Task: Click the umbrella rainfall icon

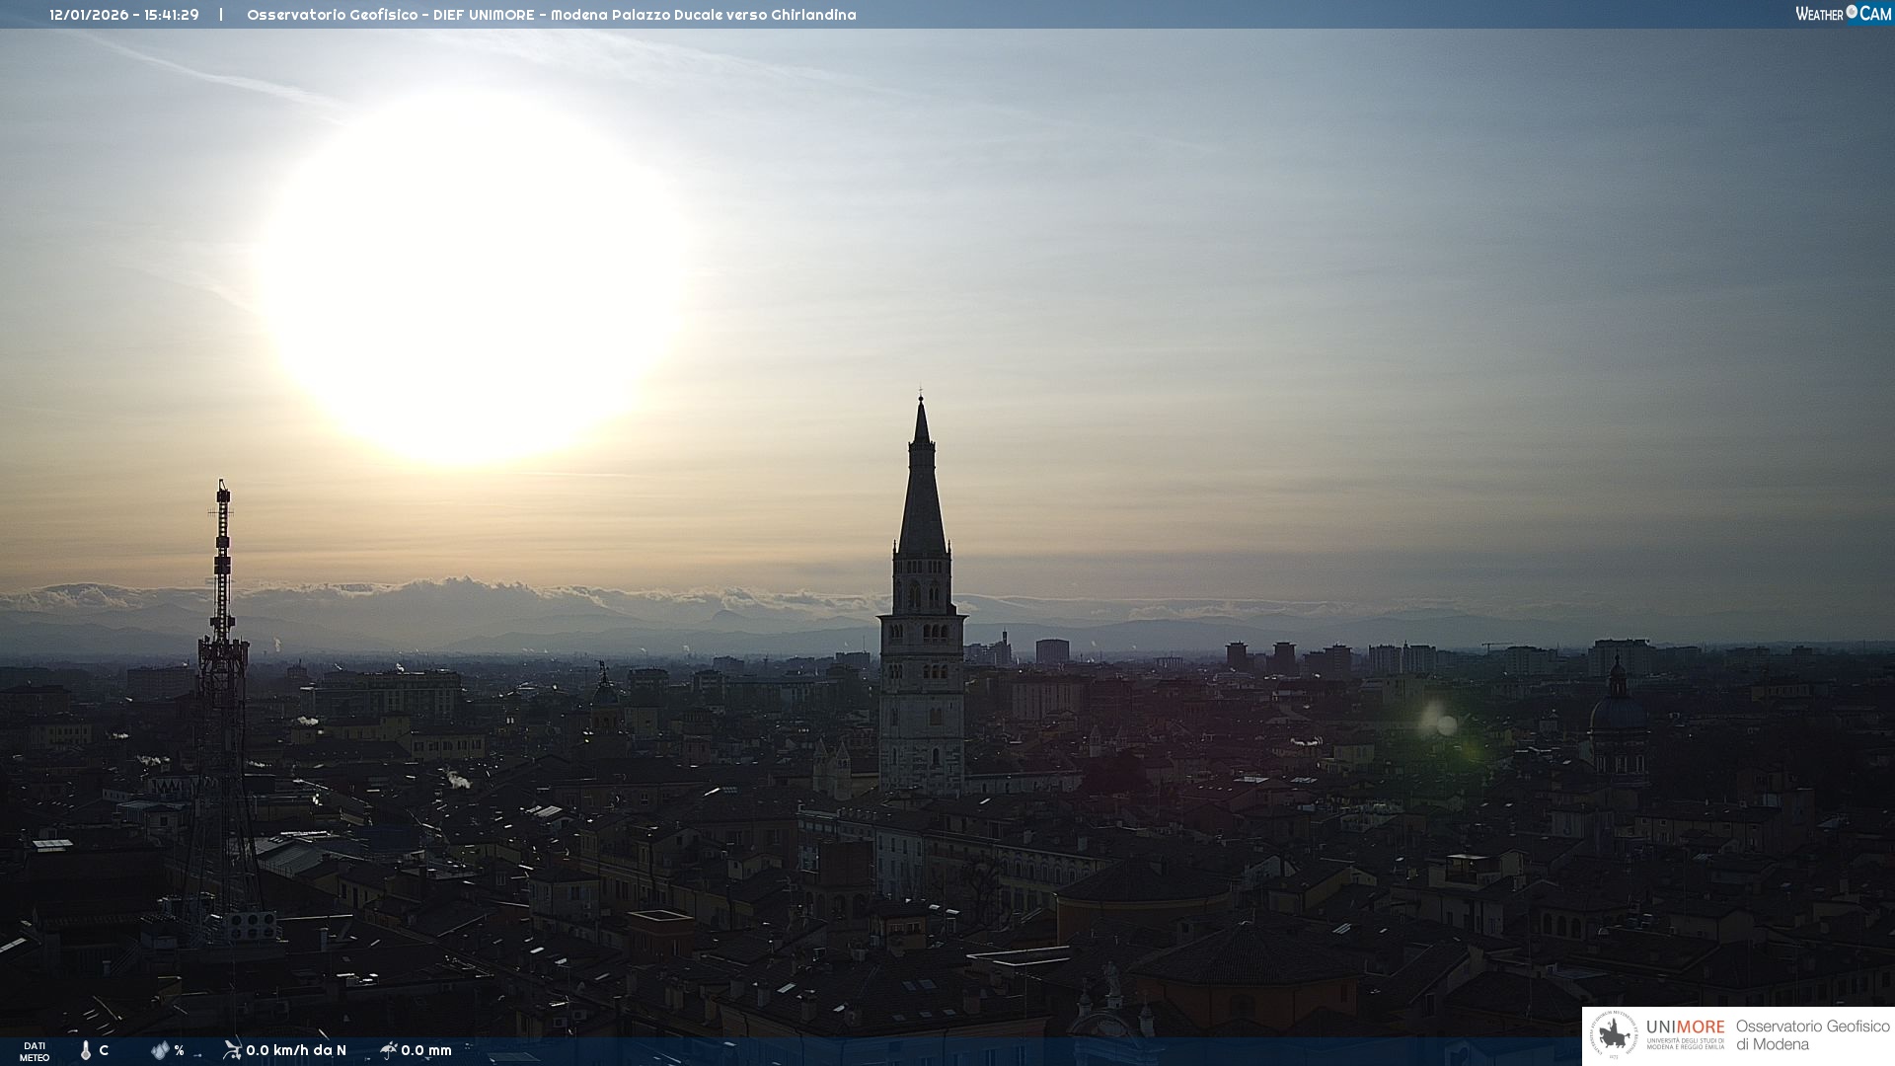Action: click(388, 1049)
